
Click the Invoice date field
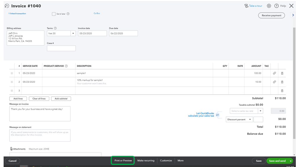(x=92, y=33)
